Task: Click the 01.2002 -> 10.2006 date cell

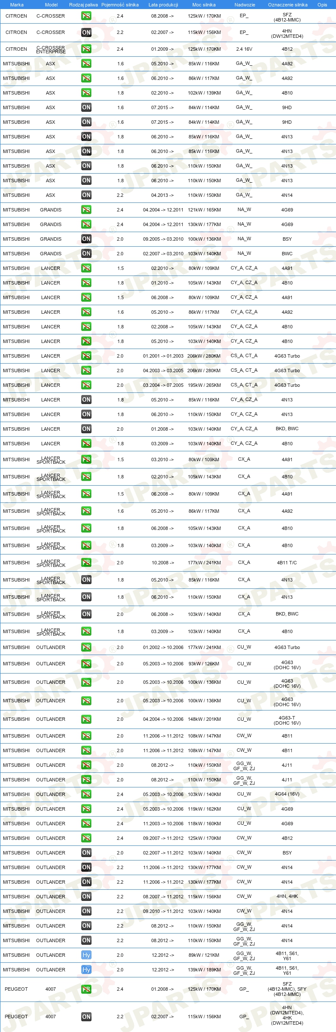Action: coord(163,647)
